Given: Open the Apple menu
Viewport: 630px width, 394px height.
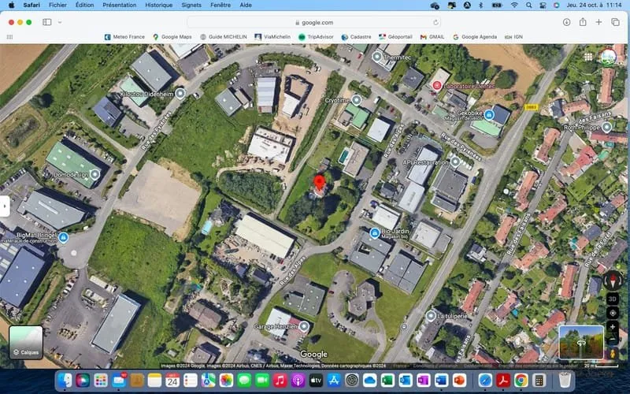Looking at the screenshot, I should (12, 5).
